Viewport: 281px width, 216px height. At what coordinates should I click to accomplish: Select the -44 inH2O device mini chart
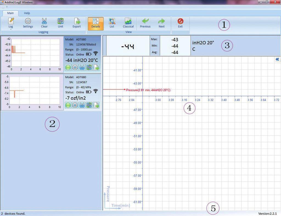click(32, 54)
